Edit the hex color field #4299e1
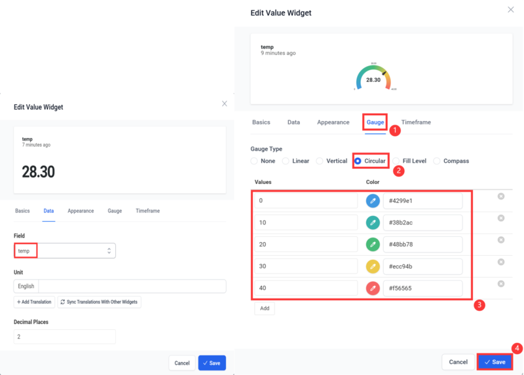The image size is (524, 375). [x=422, y=201]
